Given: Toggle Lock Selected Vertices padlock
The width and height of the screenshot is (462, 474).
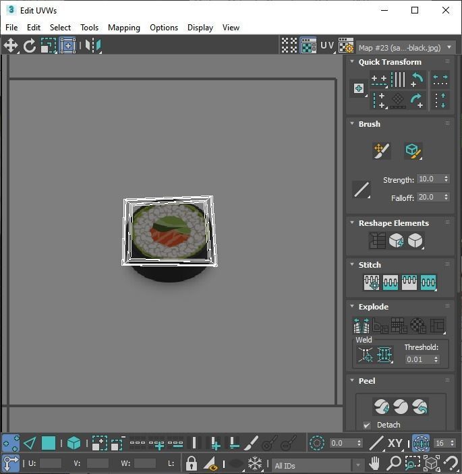Looking at the screenshot, I should point(191,463).
